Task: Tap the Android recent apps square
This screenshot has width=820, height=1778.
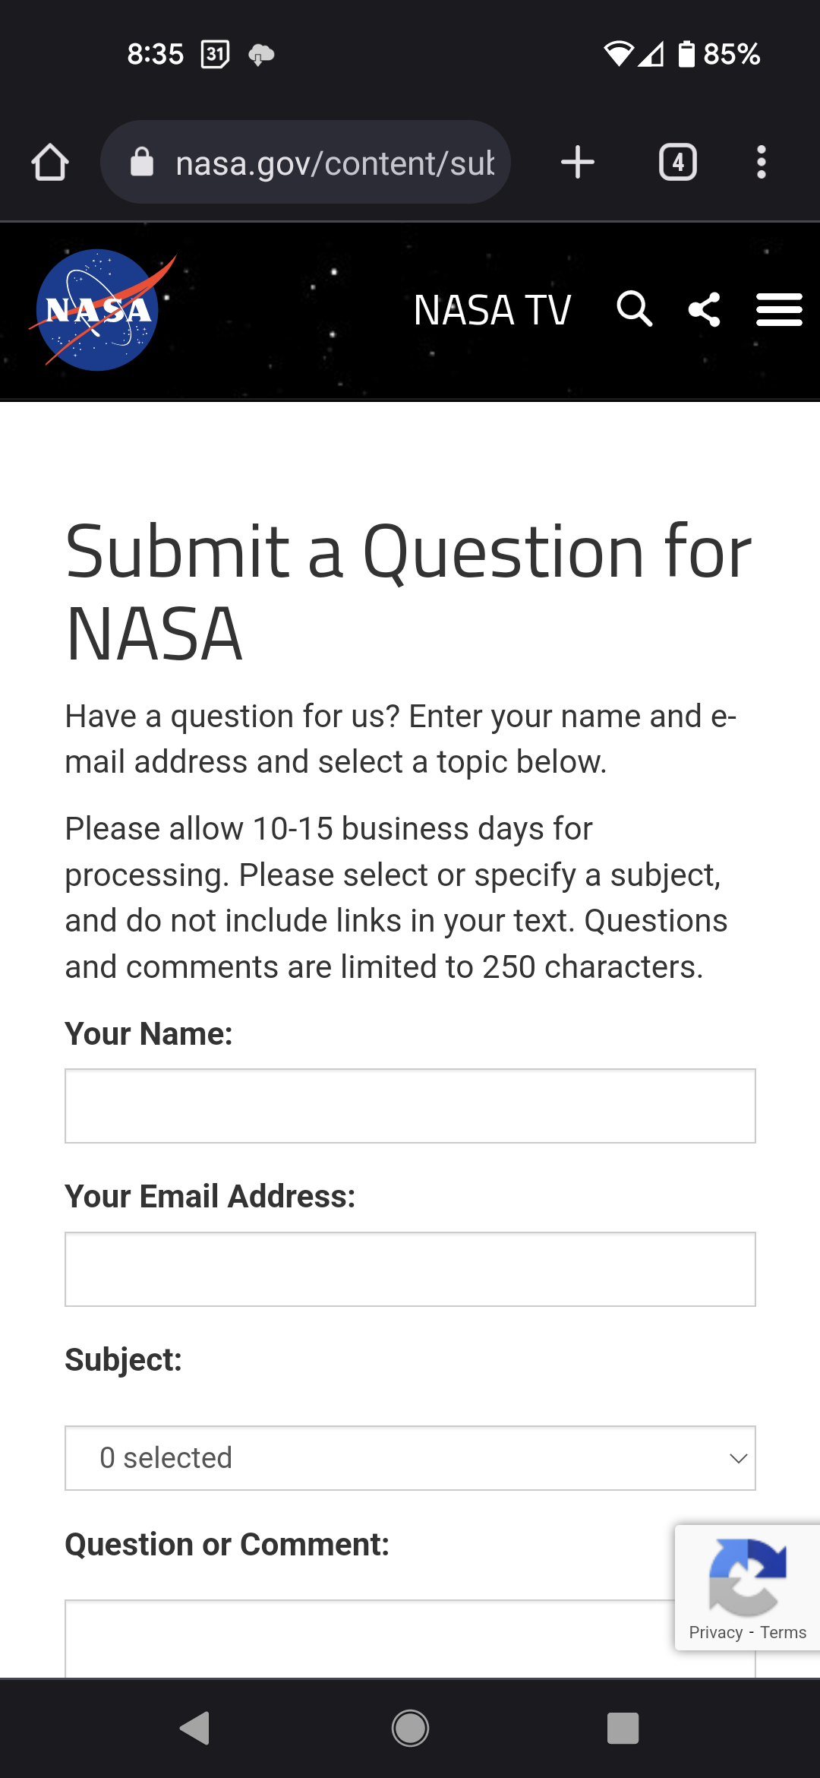Action: 623,1729
